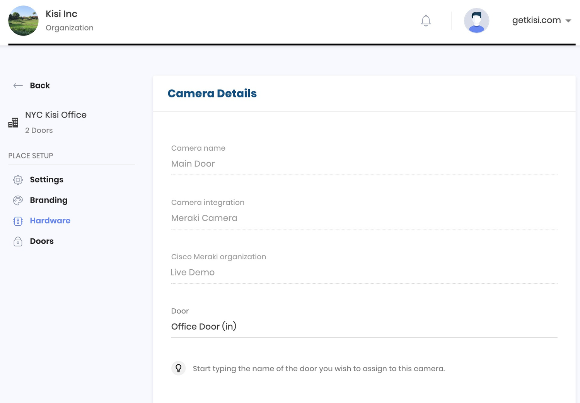Click the lightbulb hint icon
580x403 pixels.
178,368
